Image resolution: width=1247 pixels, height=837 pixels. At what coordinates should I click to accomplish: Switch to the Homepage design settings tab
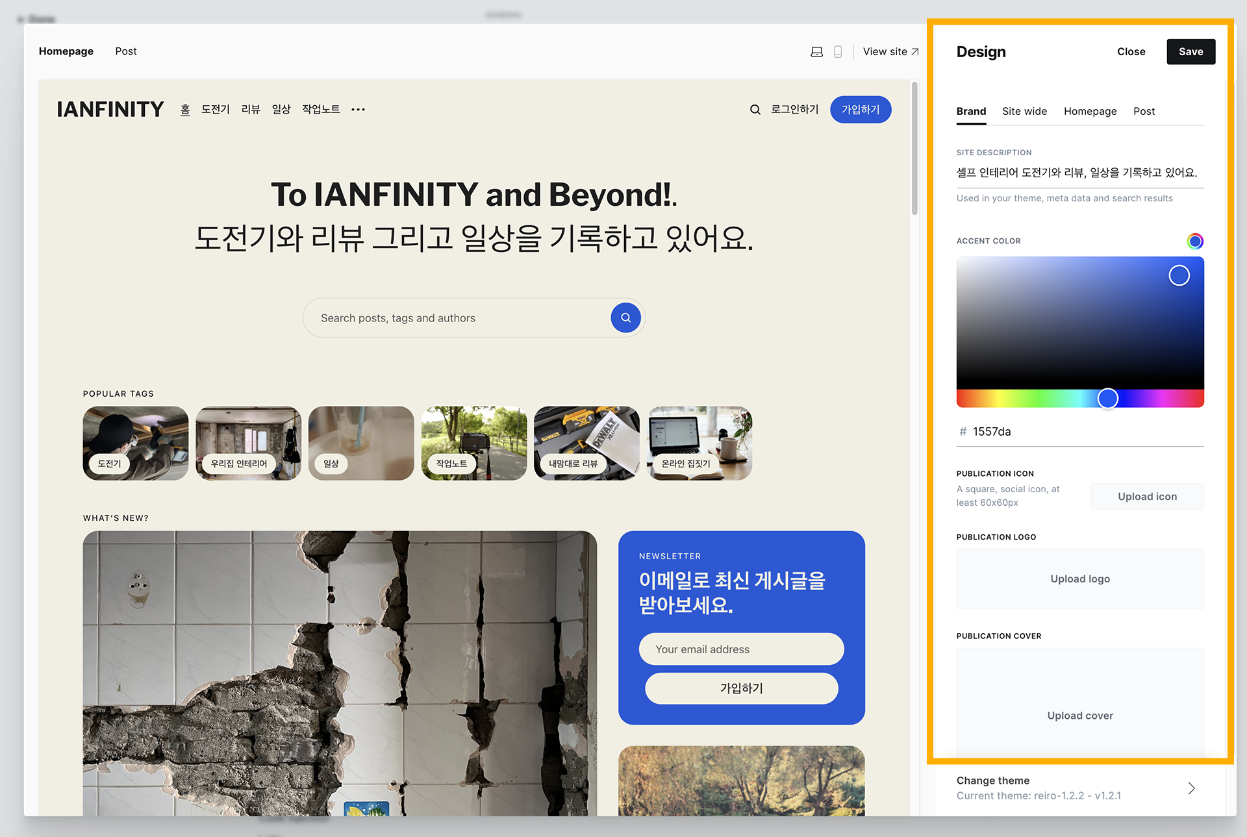1090,111
